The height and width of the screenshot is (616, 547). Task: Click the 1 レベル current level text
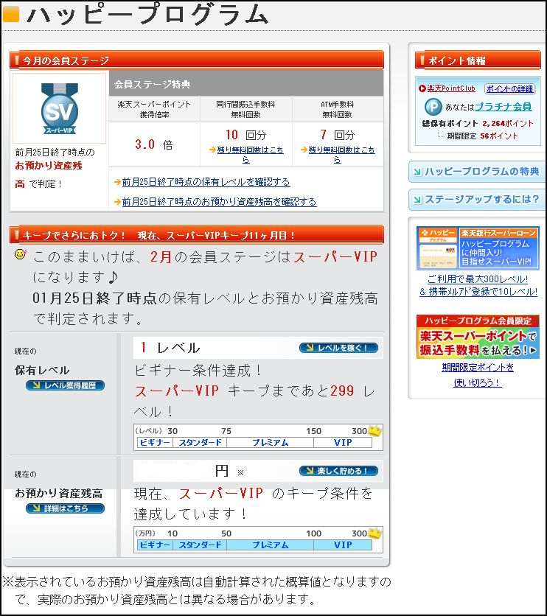170,347
